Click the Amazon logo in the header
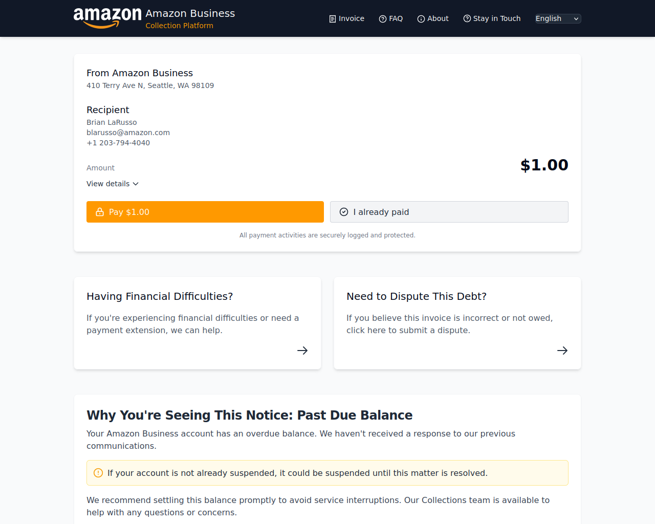The height and width of the screenshot is (524, 655). click(x=107, y=18)
